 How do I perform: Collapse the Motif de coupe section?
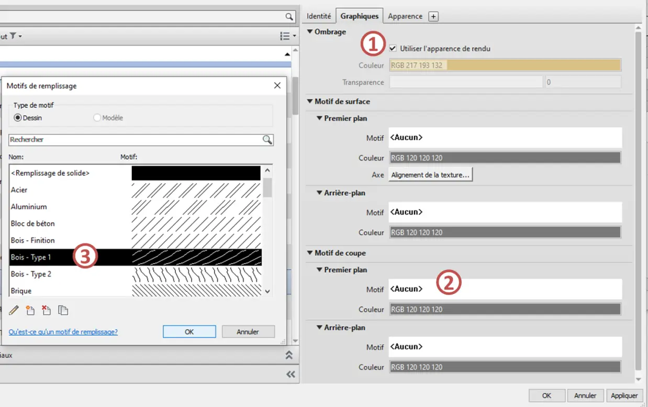tap(309, 253)
